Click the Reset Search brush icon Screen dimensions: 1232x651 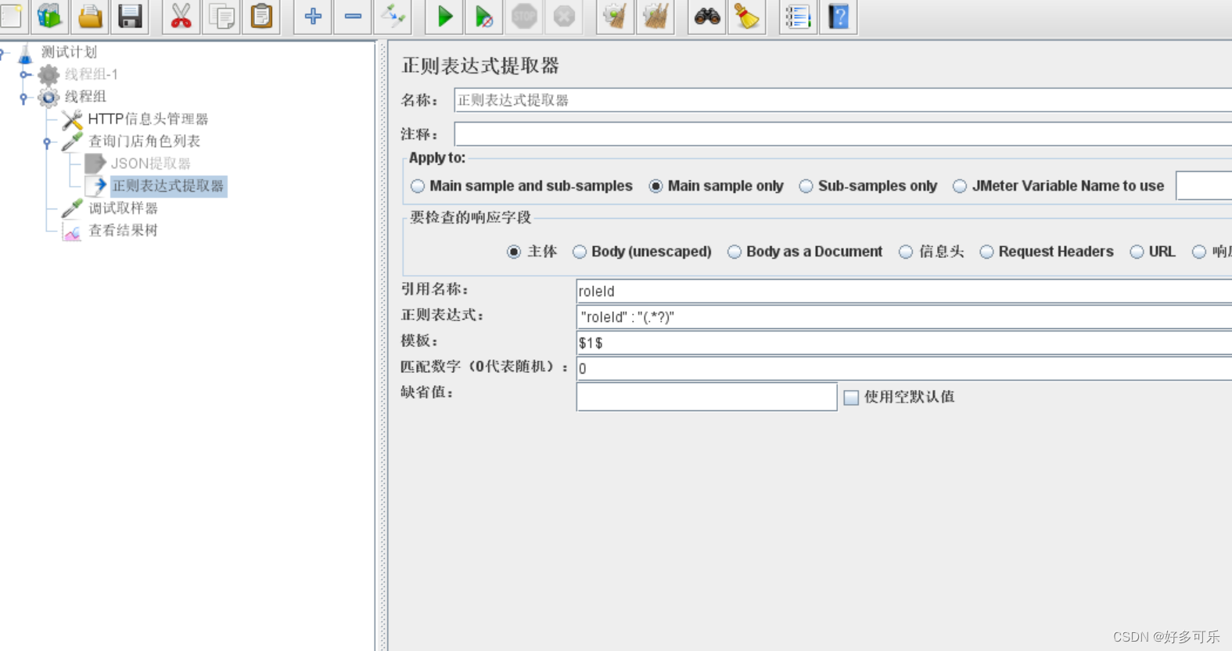pos(746,16)
